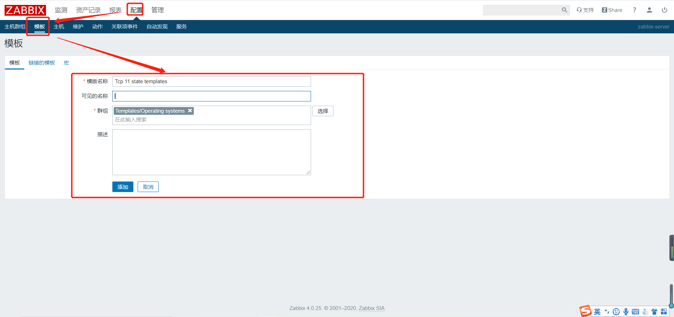This screenshot has width=674, height=317.
Task: Click inside the 描述 description textarea
Action: (212, 152)
